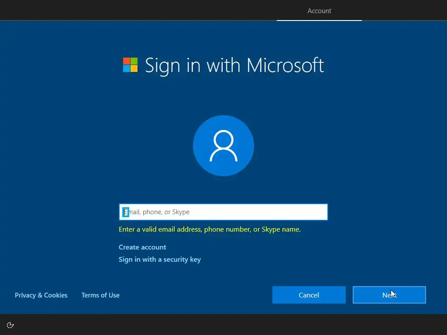Click the Microsoft four-color logo
Screen dimensions: 447x335
[130, 65]
